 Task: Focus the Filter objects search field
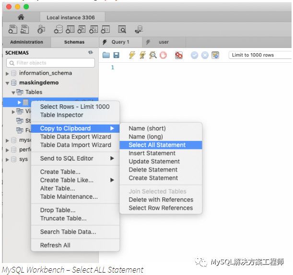pyautogui.click(x=50, y=63)
